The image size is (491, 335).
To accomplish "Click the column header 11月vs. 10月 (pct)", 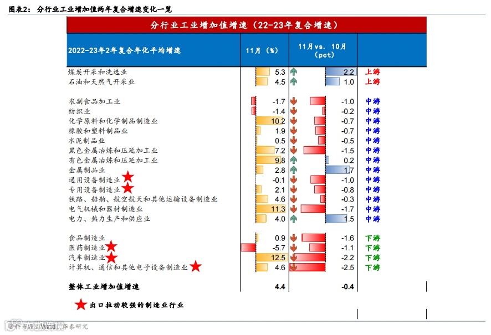I will (322, 50).
